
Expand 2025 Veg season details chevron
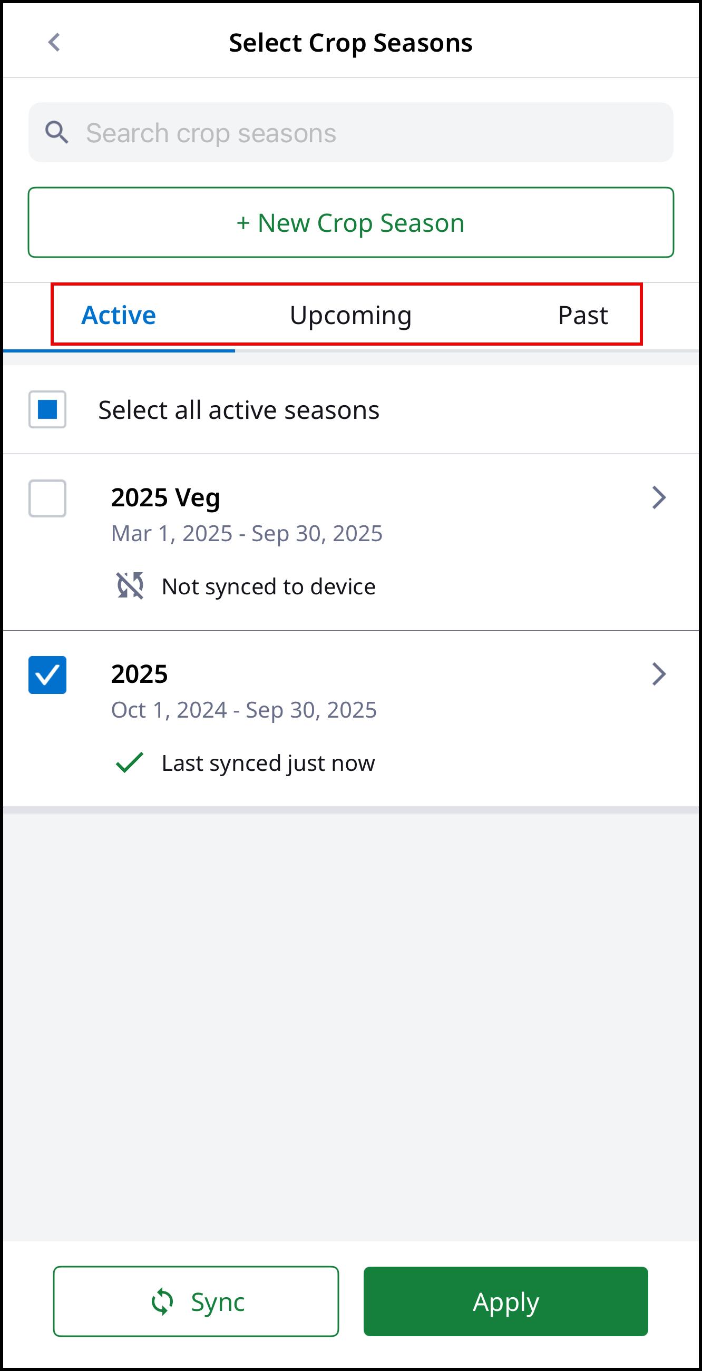658,497
